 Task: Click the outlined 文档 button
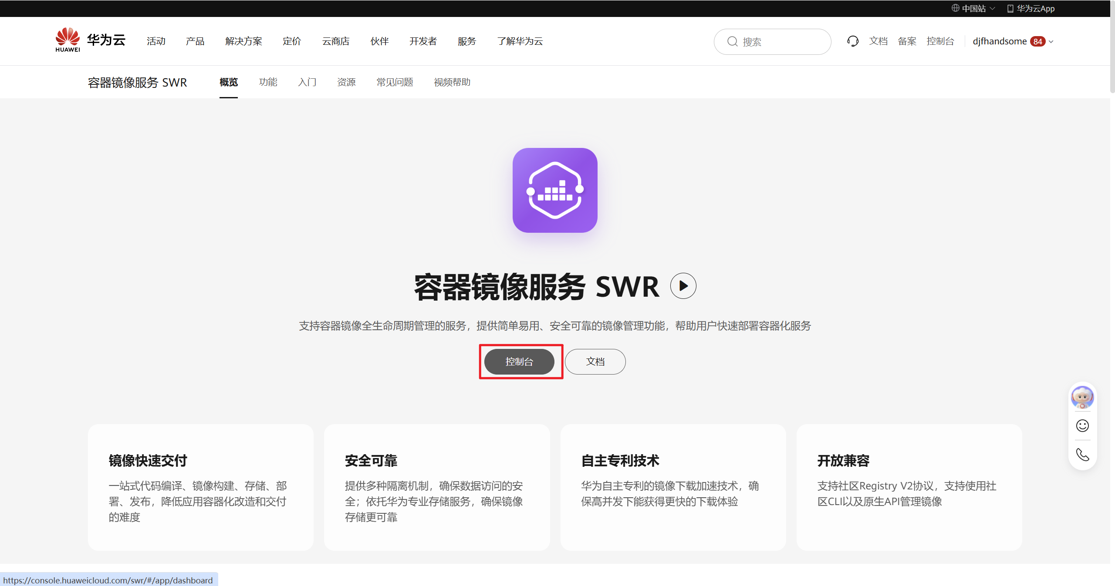coord(595,362)
